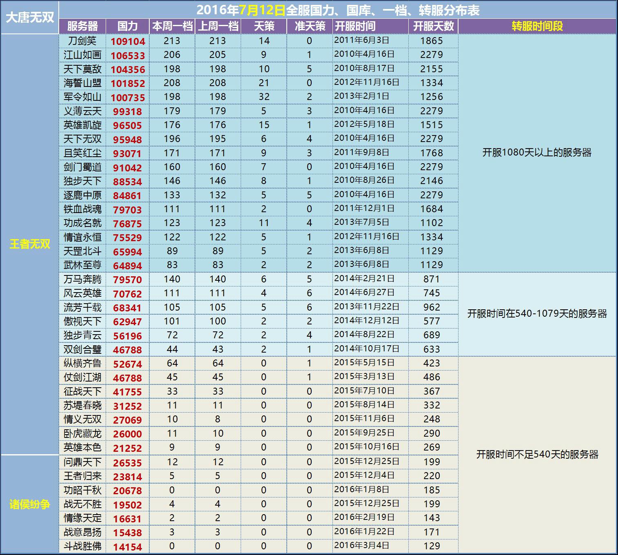Select the 开服1080天以上的服务器 cell
This screenshot has width=618, height=555.
537,153
